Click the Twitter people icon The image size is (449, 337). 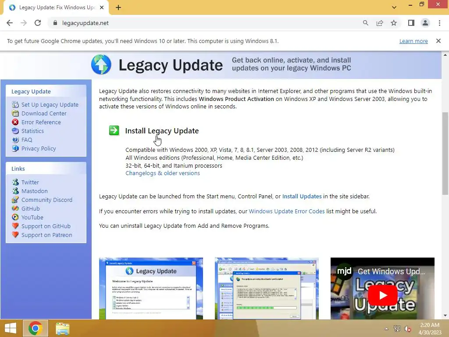point(15,182)
